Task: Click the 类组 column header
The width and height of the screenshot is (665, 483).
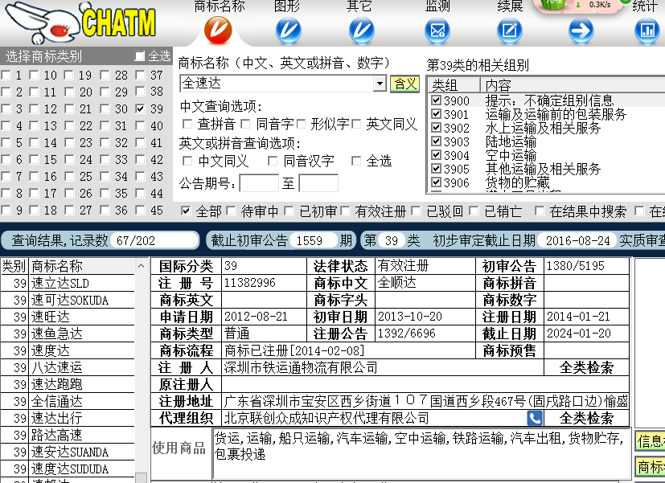Action: [454, 85]
